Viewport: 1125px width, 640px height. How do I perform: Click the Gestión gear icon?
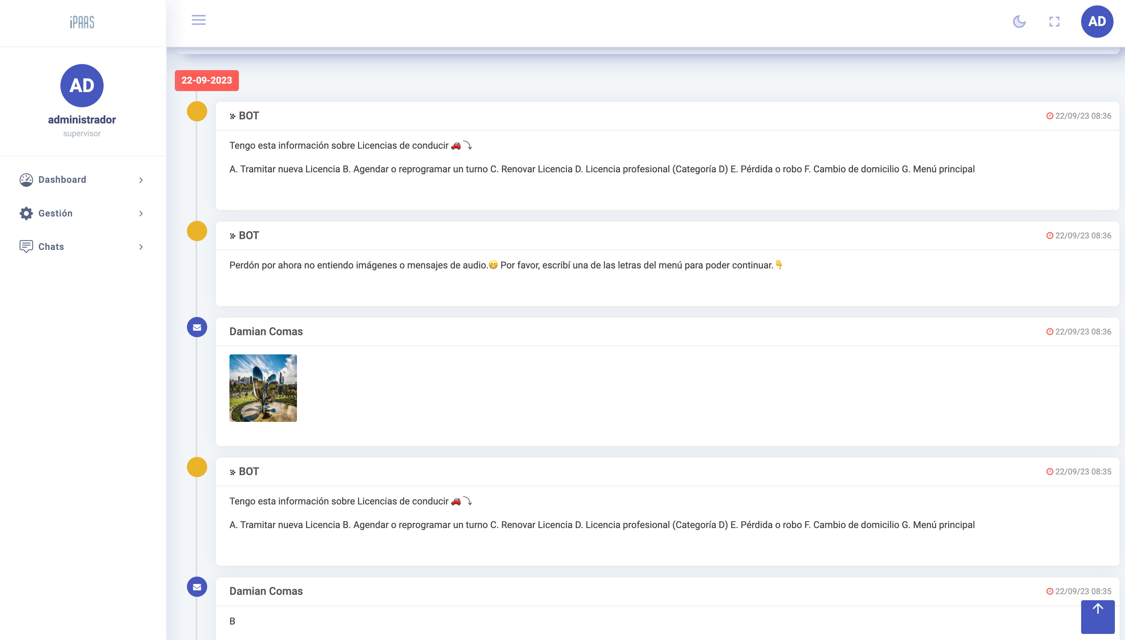[x=26, y=213]
